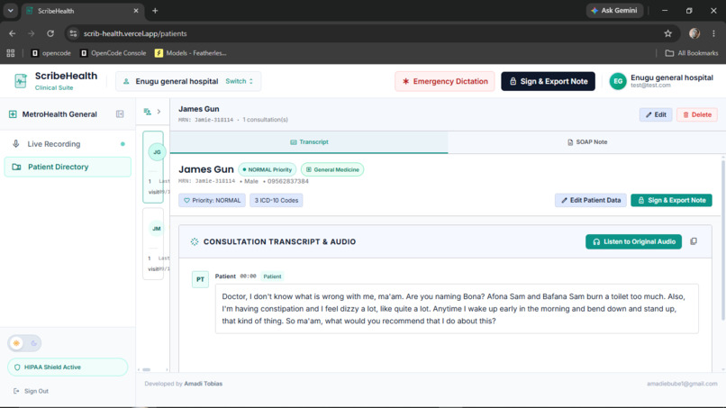Open the Amadi Tobias developer link
The width and height of the screenshot is (726, 408).
click(204, 384)
